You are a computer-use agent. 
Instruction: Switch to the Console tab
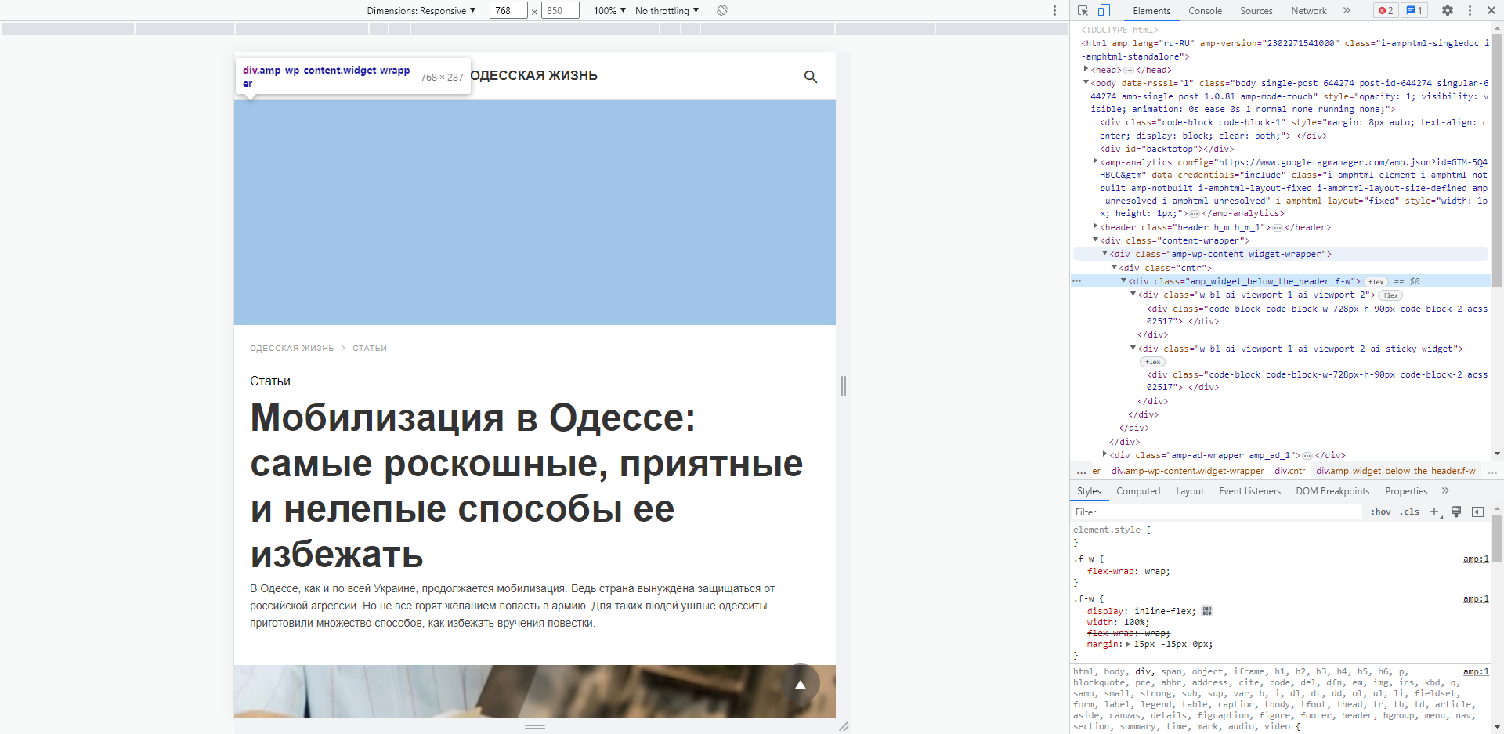point(1205,10)
